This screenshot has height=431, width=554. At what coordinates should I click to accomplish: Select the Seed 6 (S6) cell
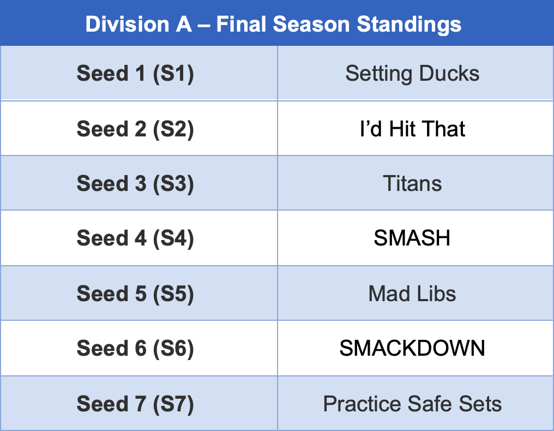(x=135, y=349)
